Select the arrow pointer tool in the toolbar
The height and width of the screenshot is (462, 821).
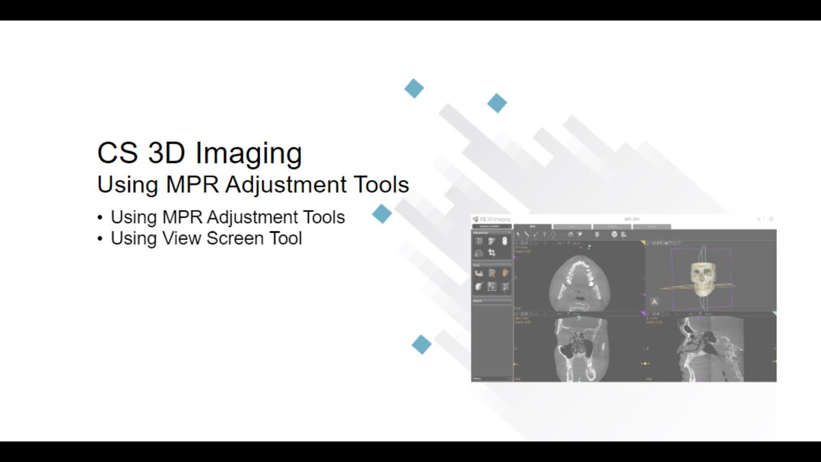click(518, 234)
